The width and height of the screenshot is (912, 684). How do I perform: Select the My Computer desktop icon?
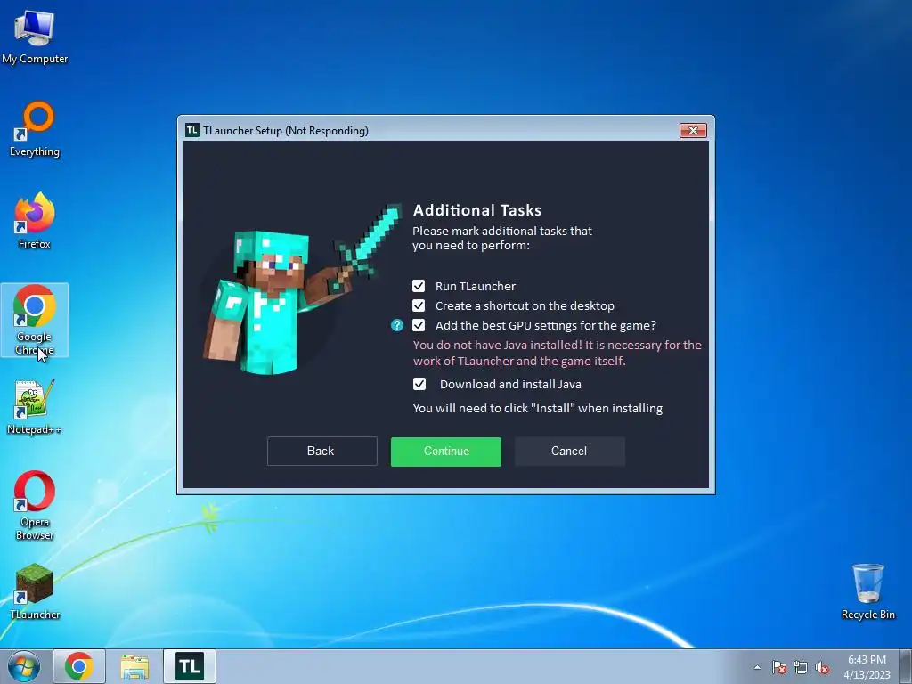35,37
